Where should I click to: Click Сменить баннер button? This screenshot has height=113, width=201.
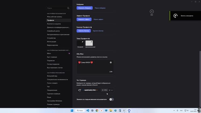(x=84, y=31)
